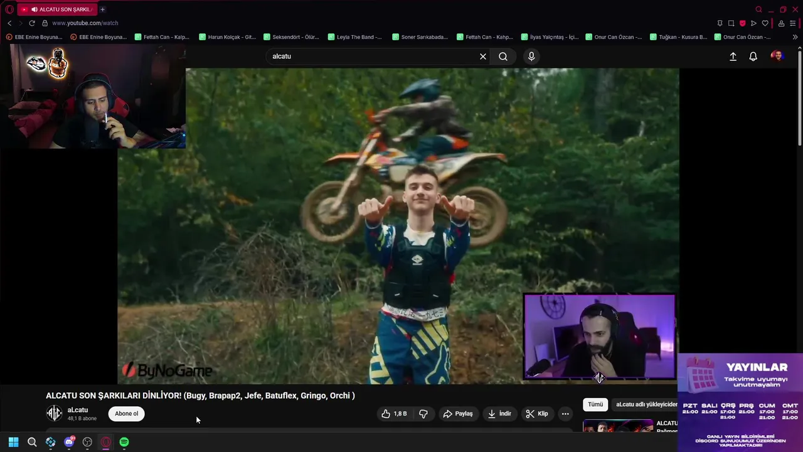Image resolution: width=803 pixels, height=452 pixels.
Task: Open YouTube notifications bell
Action: coord(753,56)
